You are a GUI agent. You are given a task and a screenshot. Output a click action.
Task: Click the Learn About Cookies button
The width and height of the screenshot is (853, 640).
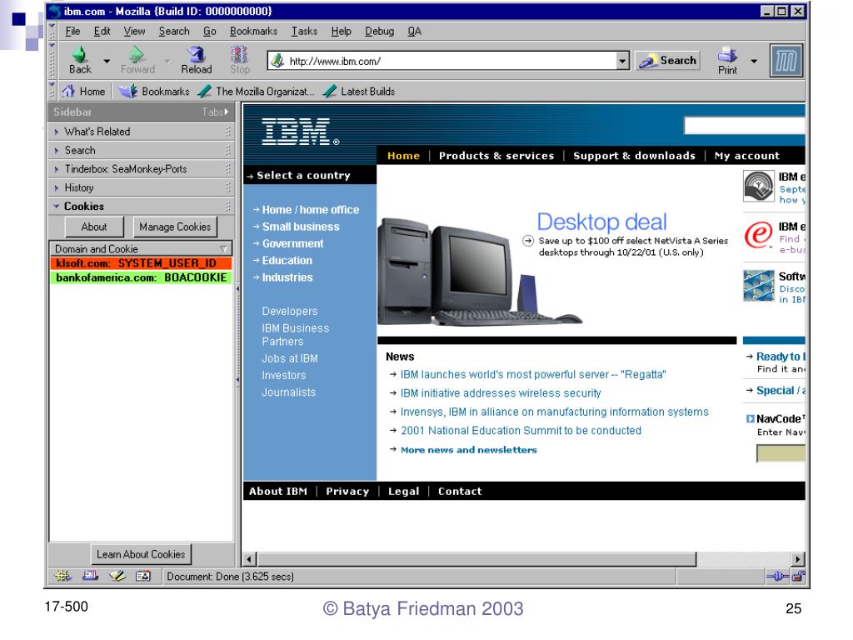coord(141,554)
